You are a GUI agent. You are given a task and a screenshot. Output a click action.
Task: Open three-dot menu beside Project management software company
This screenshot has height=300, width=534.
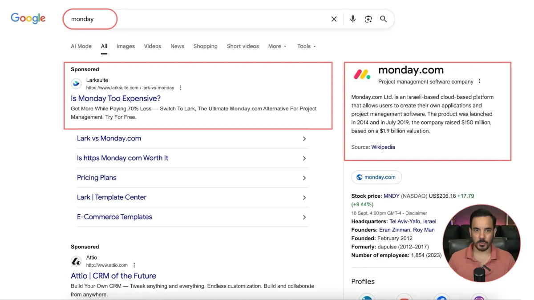[x=479, y=81]
